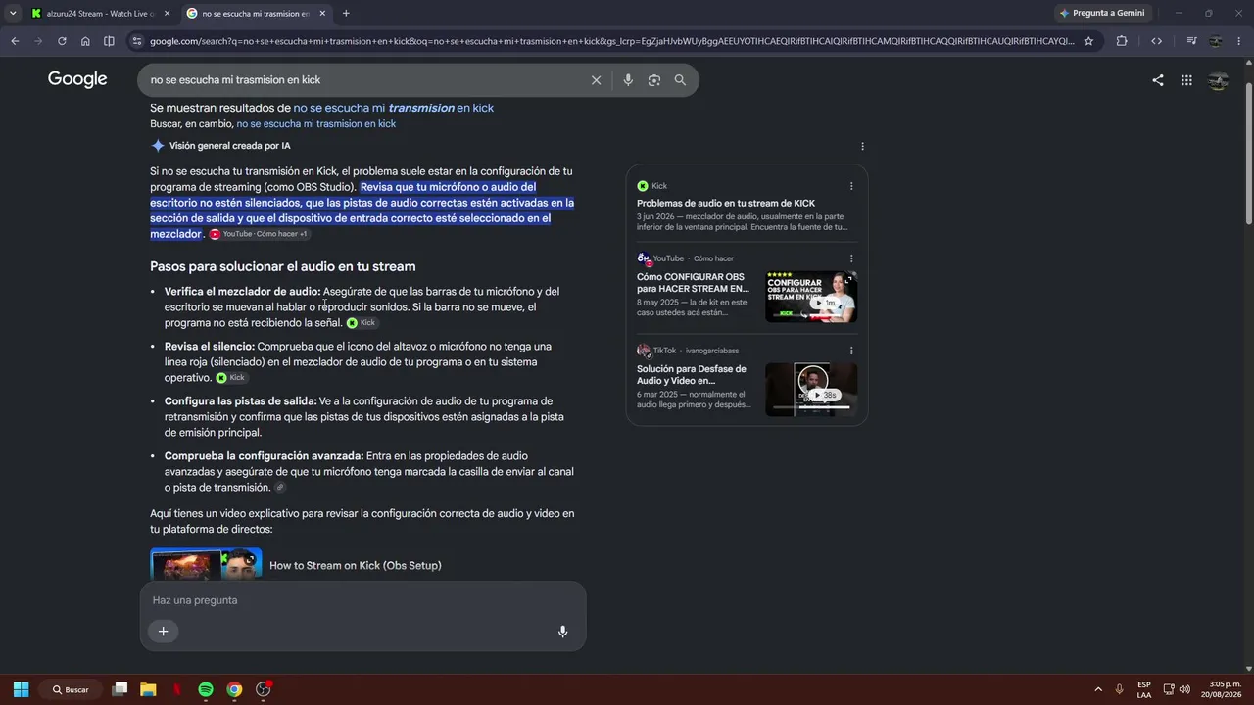1254x705 pixels.
Task: View site information icon in address bar
Action: point(136,41)
